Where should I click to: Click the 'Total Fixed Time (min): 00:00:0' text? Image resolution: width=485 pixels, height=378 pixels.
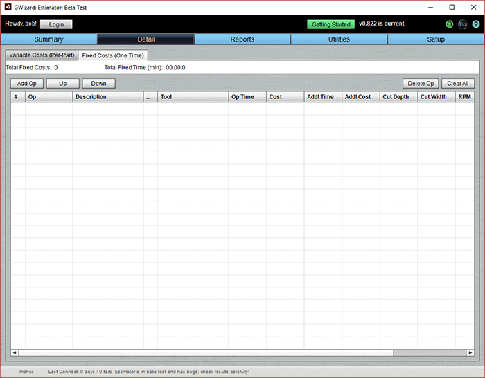click(145, 67)
